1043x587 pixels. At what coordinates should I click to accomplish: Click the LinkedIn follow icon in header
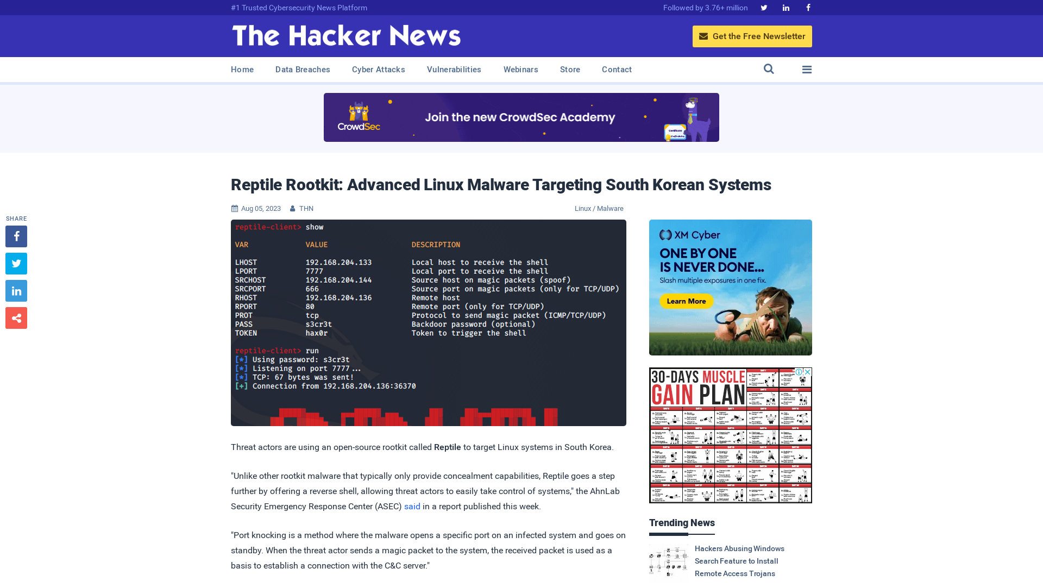coord(786,7)
